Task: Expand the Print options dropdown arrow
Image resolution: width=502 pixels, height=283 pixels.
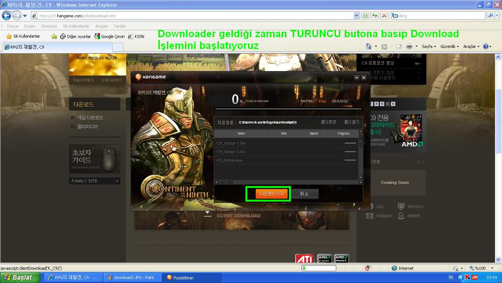Action: pos(416,46)
